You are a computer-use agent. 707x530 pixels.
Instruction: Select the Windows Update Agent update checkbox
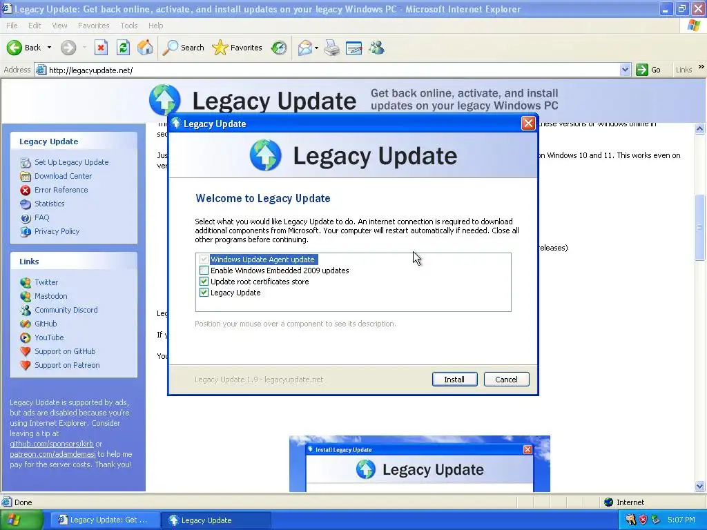(204, 259)
